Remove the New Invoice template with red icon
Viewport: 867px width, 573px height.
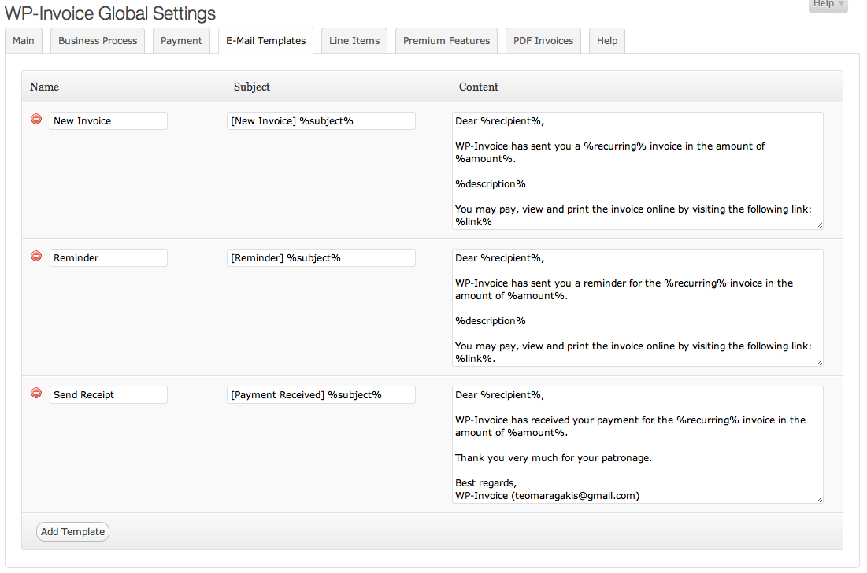(36, 120)
